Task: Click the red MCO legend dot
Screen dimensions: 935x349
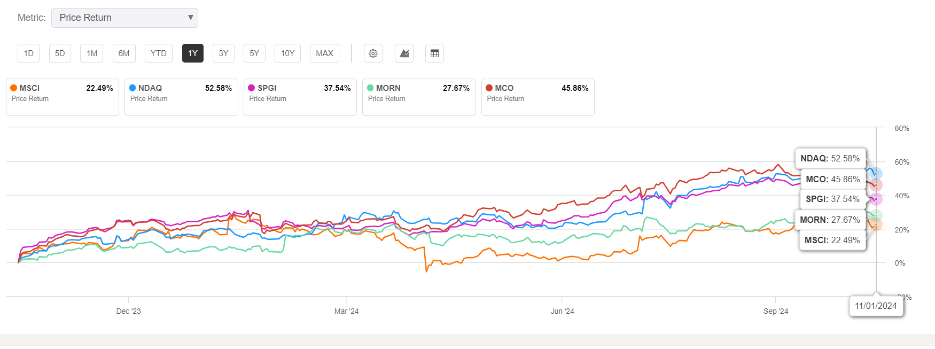Action: (489, 88)
